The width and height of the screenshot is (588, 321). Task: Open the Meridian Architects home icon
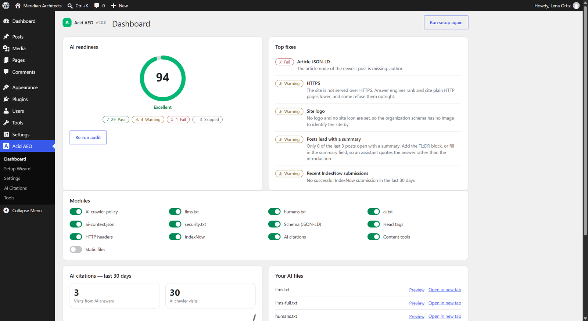tap(18, 6)
